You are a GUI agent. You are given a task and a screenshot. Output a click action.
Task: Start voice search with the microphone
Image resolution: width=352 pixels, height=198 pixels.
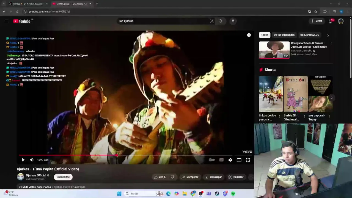(233, 21)
